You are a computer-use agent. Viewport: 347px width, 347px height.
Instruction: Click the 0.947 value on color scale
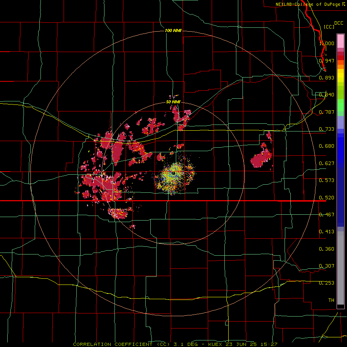327,61
